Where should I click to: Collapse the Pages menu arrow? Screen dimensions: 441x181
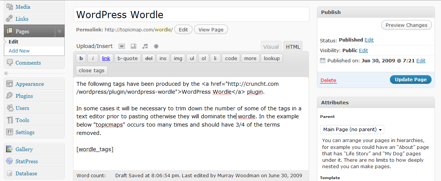pos(59,31)
